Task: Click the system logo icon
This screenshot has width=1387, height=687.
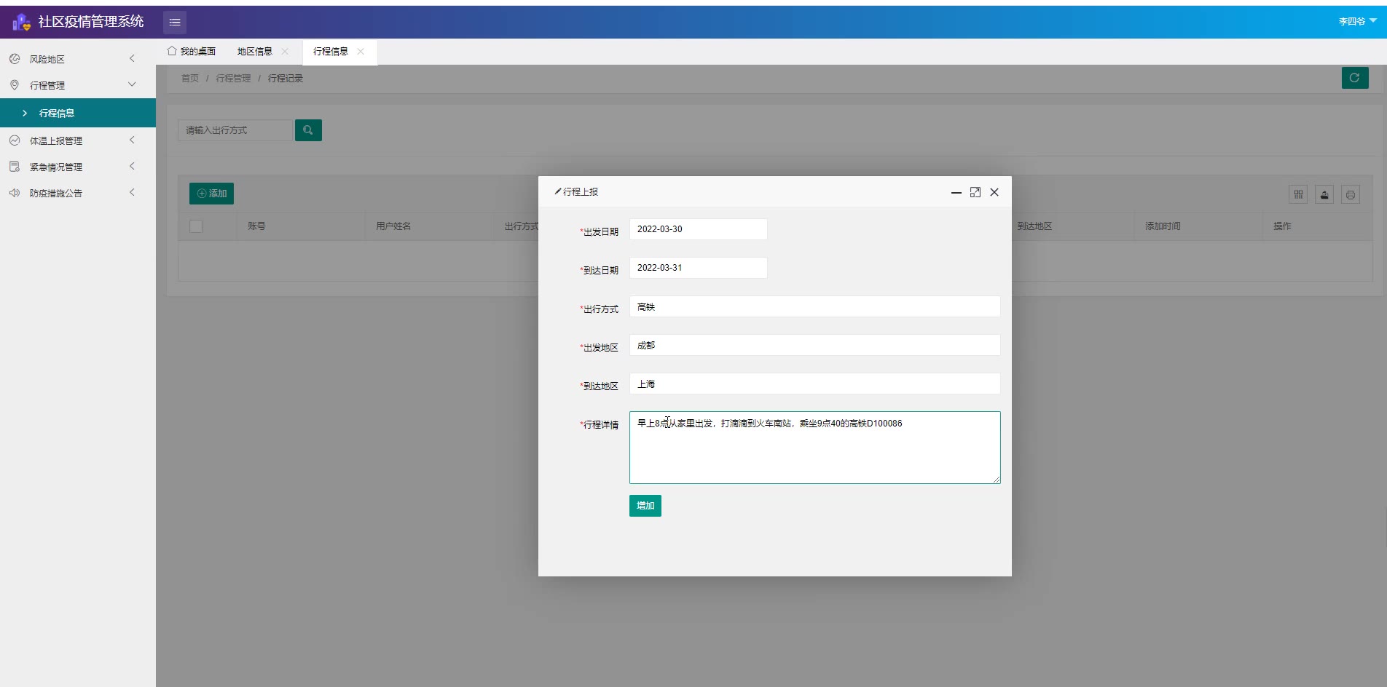Action: [22, 23]
